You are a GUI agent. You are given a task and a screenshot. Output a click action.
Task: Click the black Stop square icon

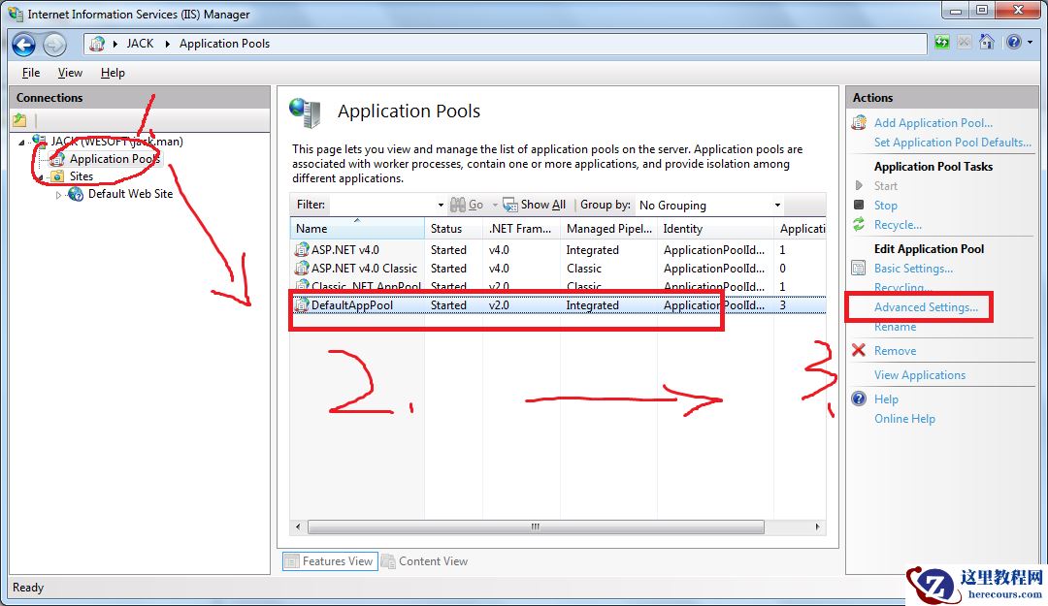coord(859,205)
